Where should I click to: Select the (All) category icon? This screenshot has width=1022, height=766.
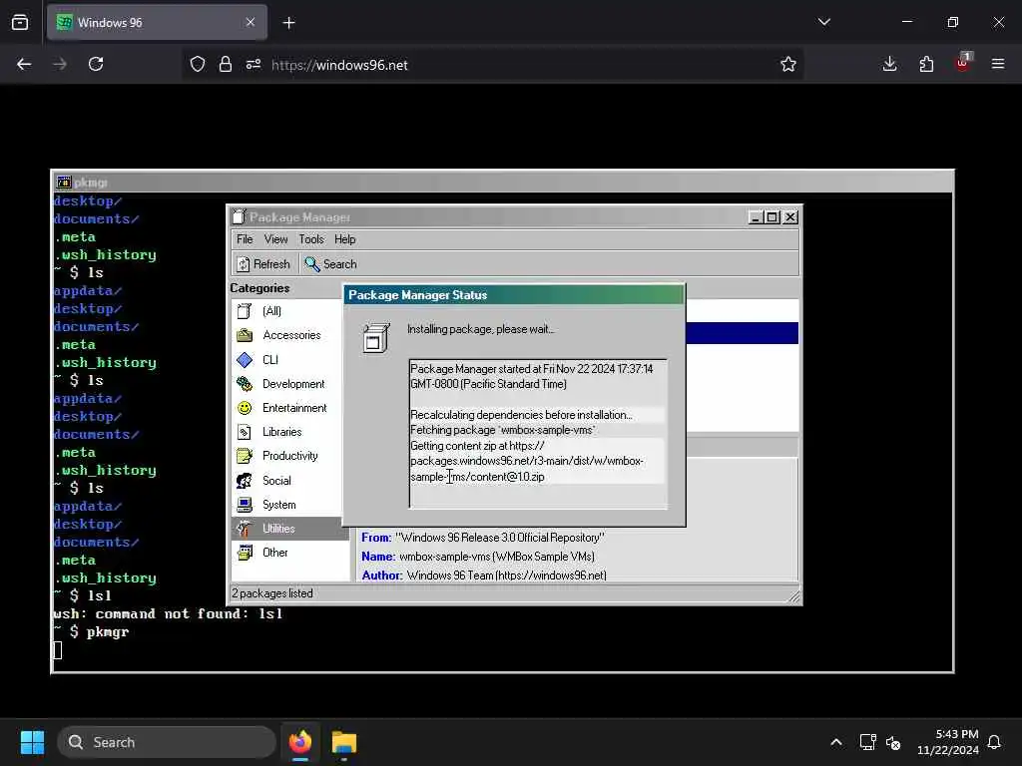pos(245,311)
